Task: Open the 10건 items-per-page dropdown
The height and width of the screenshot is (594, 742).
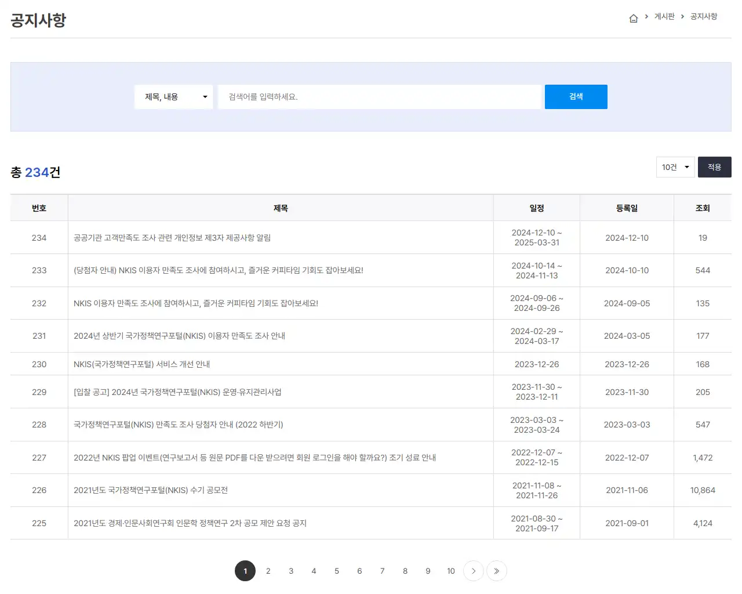Action: click(675, 167)
